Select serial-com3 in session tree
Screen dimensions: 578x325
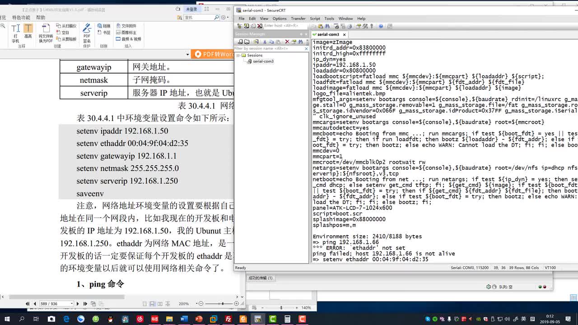[x=263, y=61]
